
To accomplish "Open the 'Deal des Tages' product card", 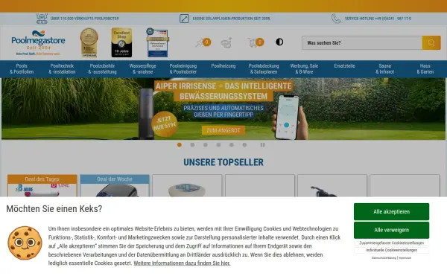I will click(42, 185).
